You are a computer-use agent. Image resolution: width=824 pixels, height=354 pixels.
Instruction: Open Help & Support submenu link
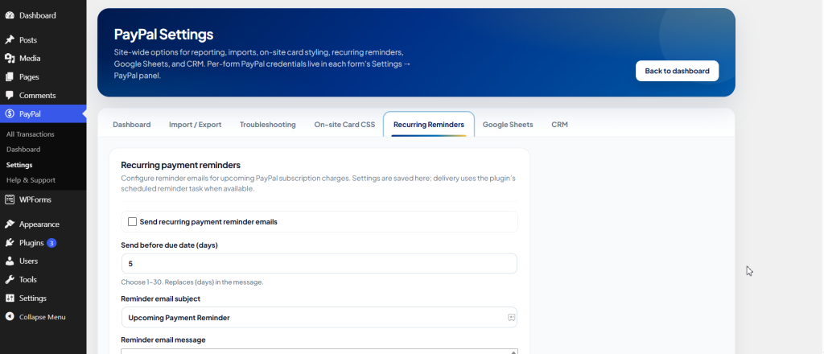[31, 180]
